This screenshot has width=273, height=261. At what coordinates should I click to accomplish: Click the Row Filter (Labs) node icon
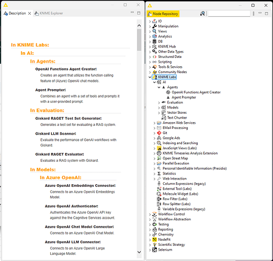click(159, 199)
